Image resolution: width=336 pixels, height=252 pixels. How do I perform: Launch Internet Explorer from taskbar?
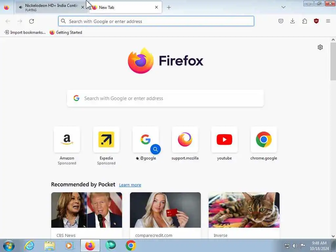[x=29, y=245]
